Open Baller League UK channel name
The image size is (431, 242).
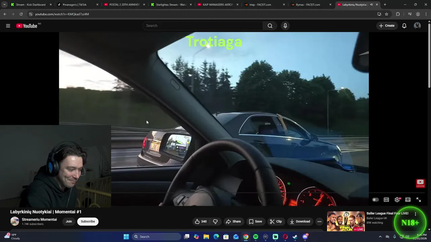click(377, 218)
